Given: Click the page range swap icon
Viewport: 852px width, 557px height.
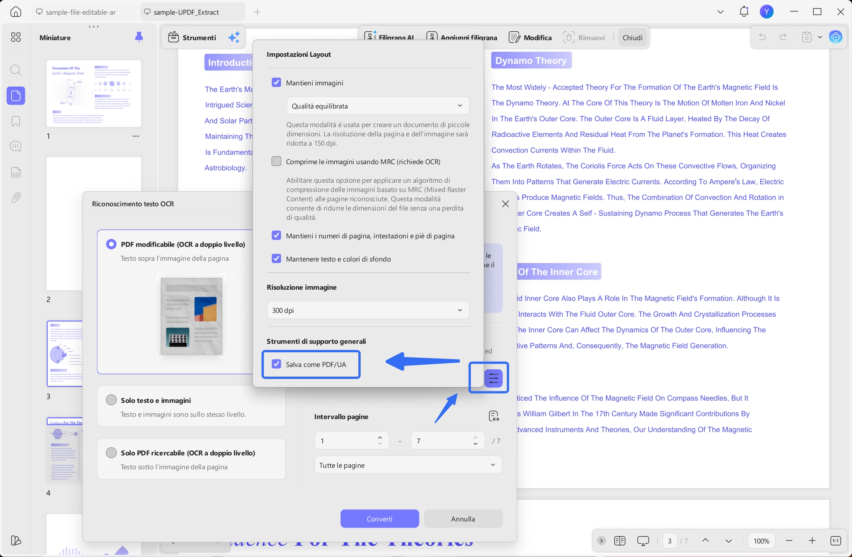Looking at the screenshot, I should tap(494, 416).
